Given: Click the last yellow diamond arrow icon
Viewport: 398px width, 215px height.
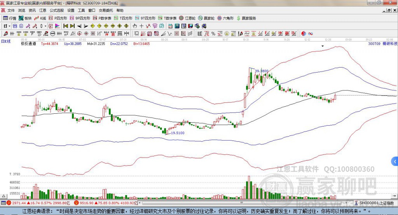Looking at the screenshot, I should [x=126, y=26].
